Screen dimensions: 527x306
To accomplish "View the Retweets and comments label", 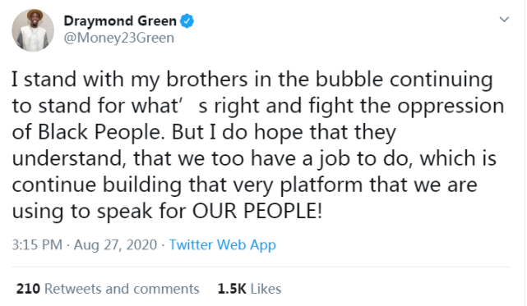I will click(x=122, y=289).
